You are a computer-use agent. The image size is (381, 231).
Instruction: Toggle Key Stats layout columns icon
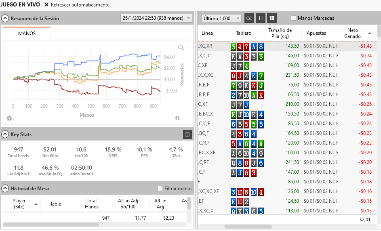point(187,134)
